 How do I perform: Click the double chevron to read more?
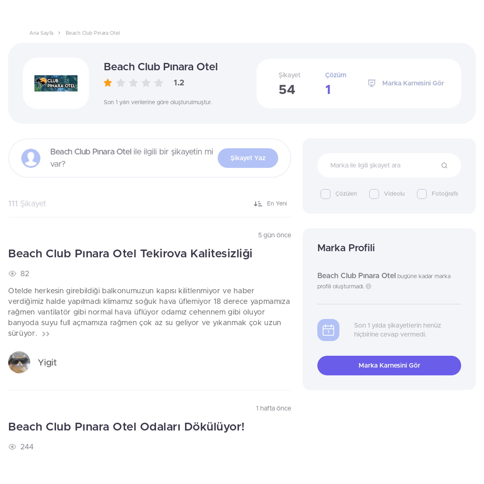click(x=46, y=334)
